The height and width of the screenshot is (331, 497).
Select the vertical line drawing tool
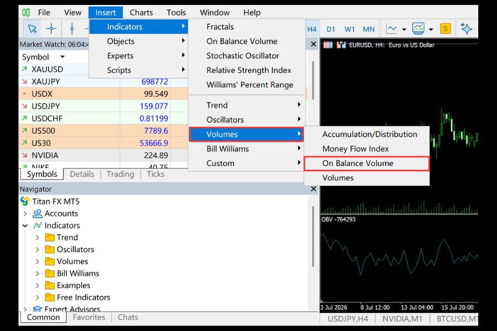pos(72,29)
